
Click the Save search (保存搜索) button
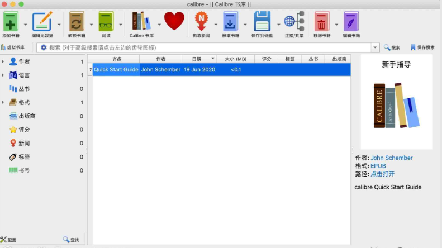pos(422,47)
